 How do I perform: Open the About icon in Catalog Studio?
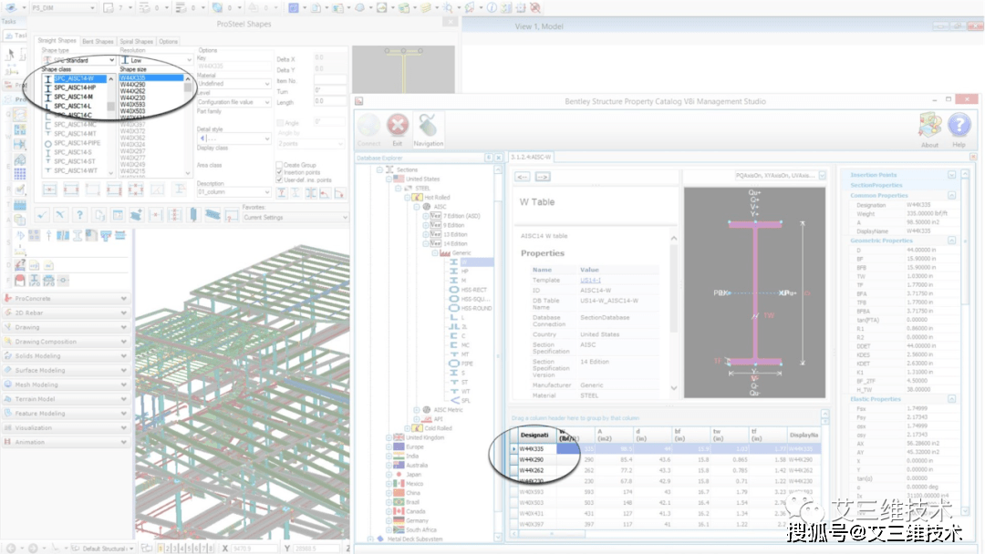pyautogui.click(x=929, y=126)
